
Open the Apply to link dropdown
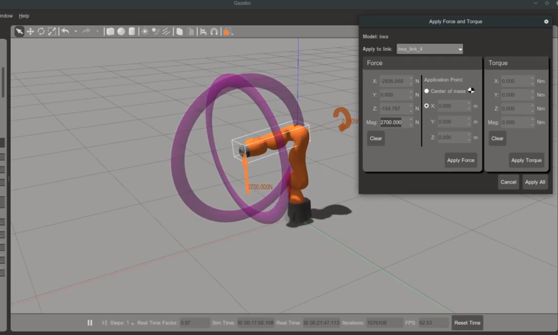pyautogui.click(x=429, y=49)
